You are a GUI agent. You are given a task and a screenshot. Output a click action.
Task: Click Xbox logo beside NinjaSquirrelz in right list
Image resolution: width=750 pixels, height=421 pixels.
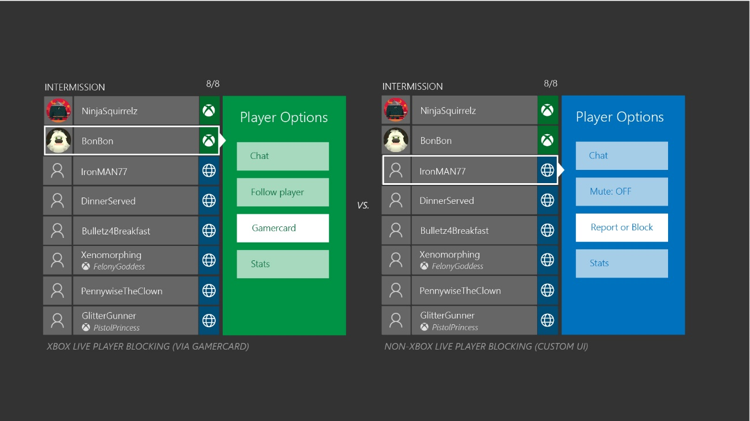[547, 110]
